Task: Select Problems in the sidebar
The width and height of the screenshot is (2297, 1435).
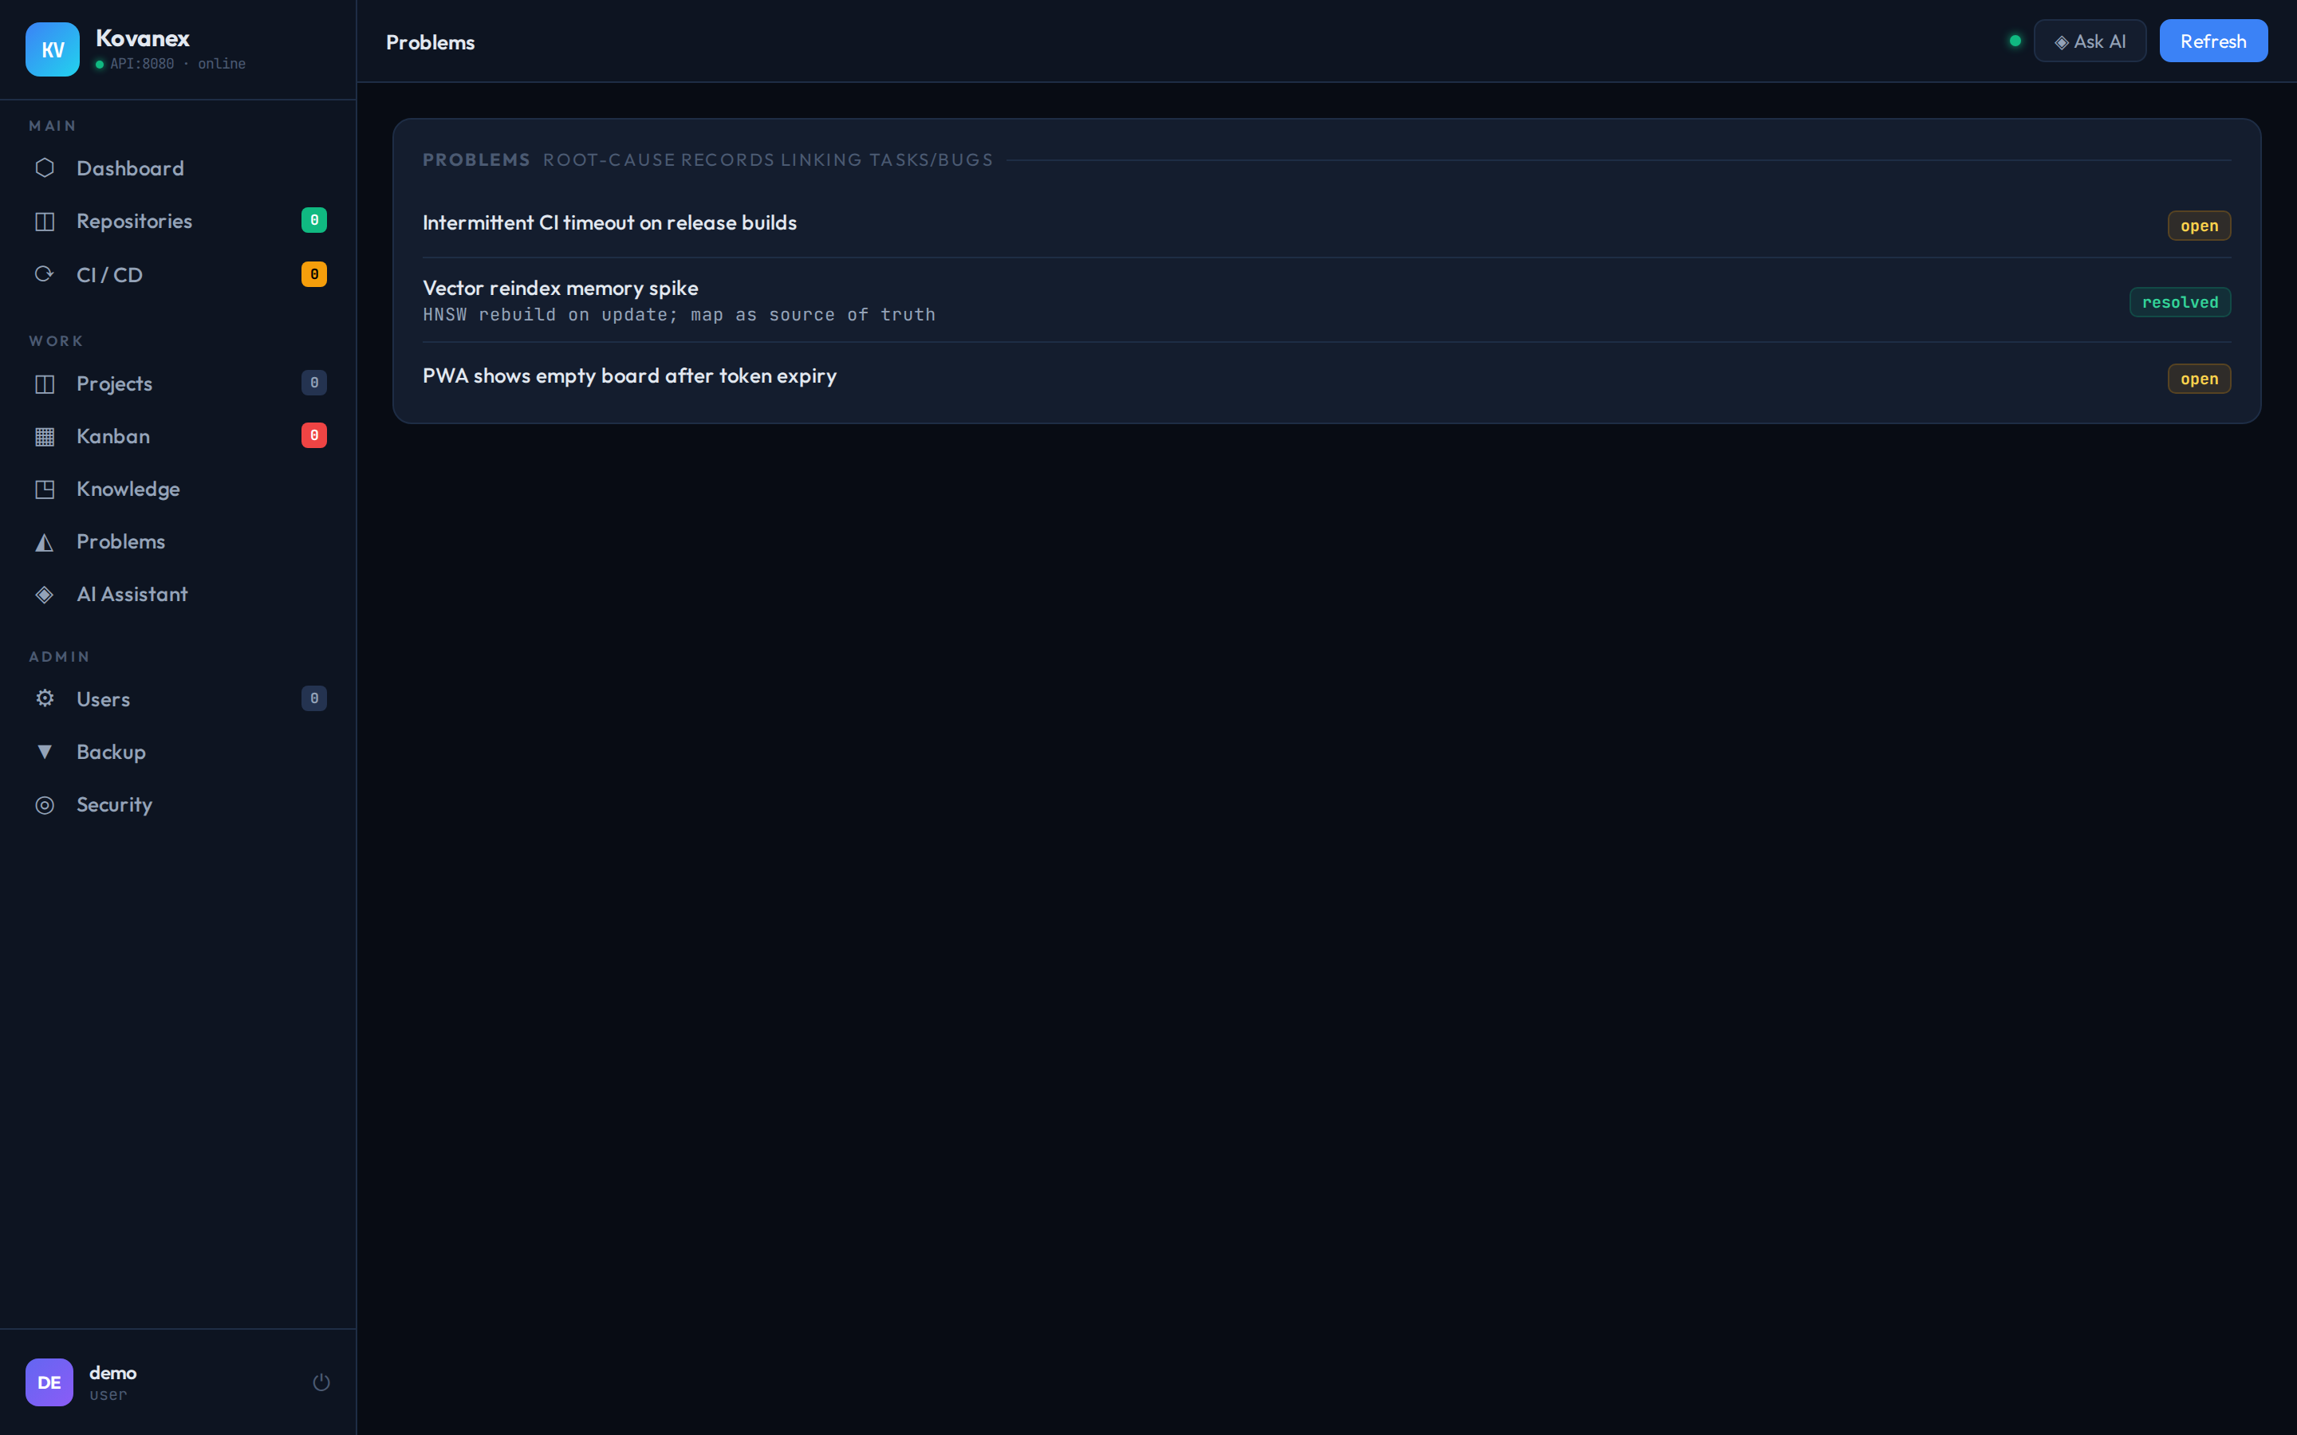Action: point(178,542)
